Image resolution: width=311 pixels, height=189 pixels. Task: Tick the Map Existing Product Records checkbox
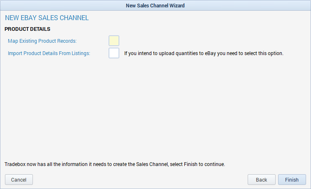[x=114, y=41]
